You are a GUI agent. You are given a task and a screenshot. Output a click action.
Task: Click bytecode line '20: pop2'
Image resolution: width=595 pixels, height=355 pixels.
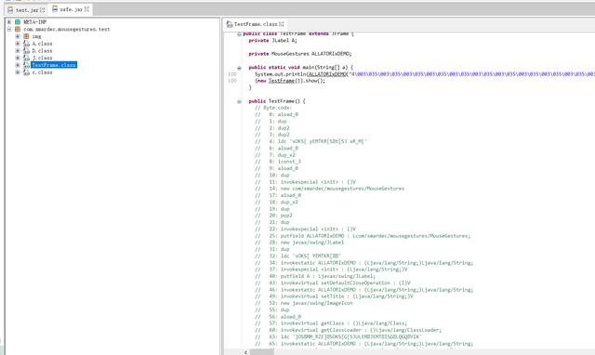click(x=273, y=216)
